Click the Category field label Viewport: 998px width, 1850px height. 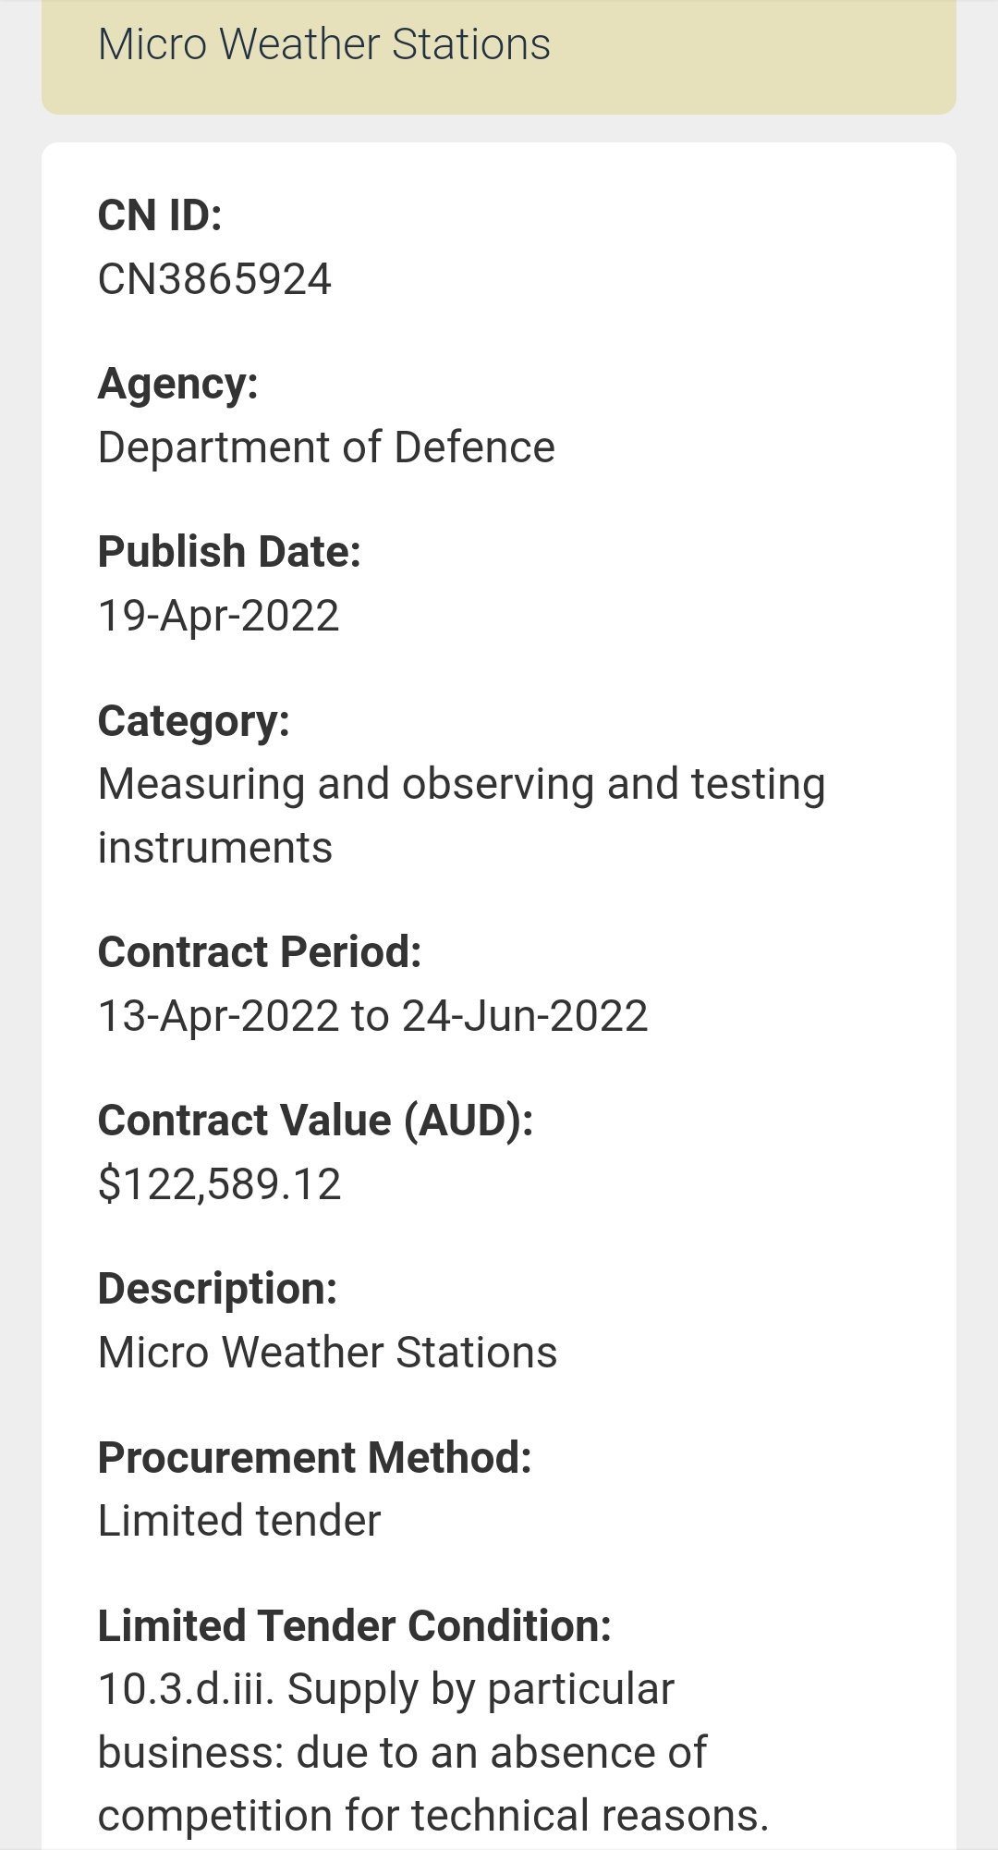pyautogui.click(x=194, y=721)
